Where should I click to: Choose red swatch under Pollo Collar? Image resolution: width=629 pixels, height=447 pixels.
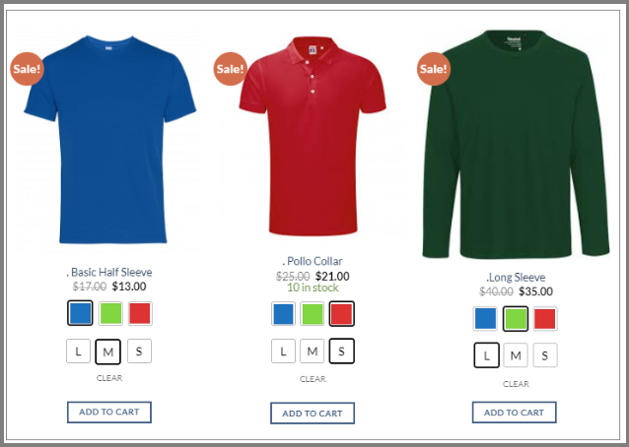pos(342,314)
